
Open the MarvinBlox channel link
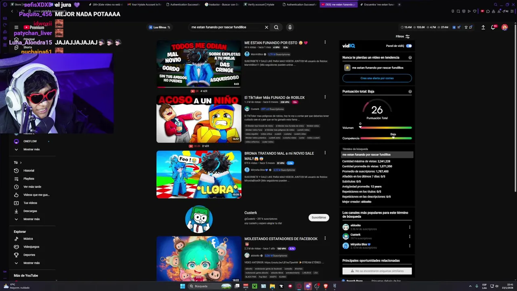[257, 54]
